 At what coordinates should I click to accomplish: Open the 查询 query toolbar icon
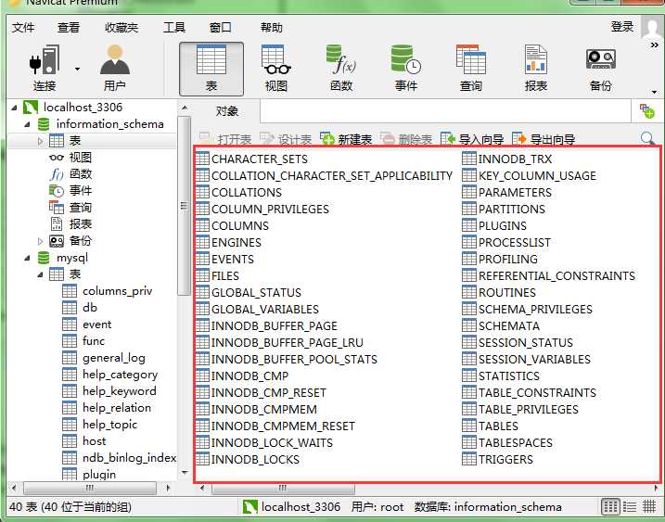[471, 69]
